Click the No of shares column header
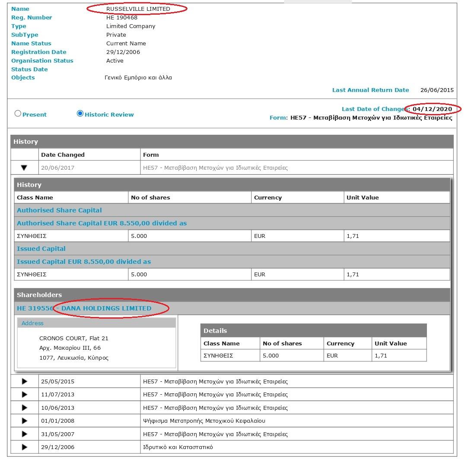Screen dimensions: 468x459 (x=150, y=197)
